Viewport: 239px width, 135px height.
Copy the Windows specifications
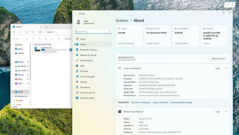point(218,112)
